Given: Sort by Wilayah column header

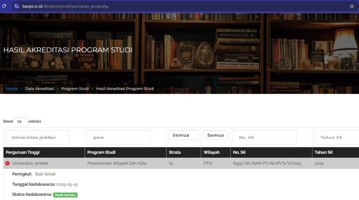Looking at the screenshot, I should (x=216, y=152).
